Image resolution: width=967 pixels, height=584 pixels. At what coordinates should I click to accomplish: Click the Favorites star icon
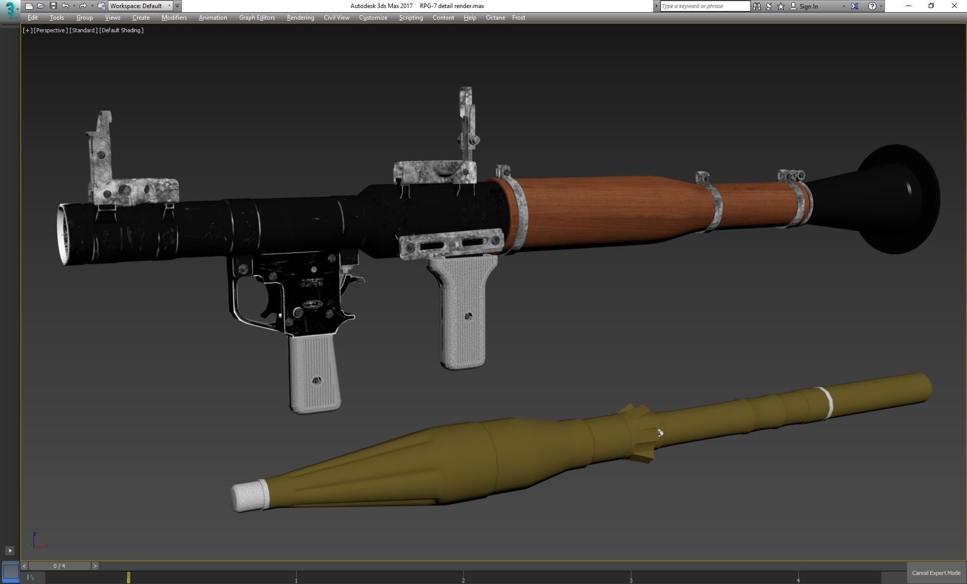click(781, 6)
